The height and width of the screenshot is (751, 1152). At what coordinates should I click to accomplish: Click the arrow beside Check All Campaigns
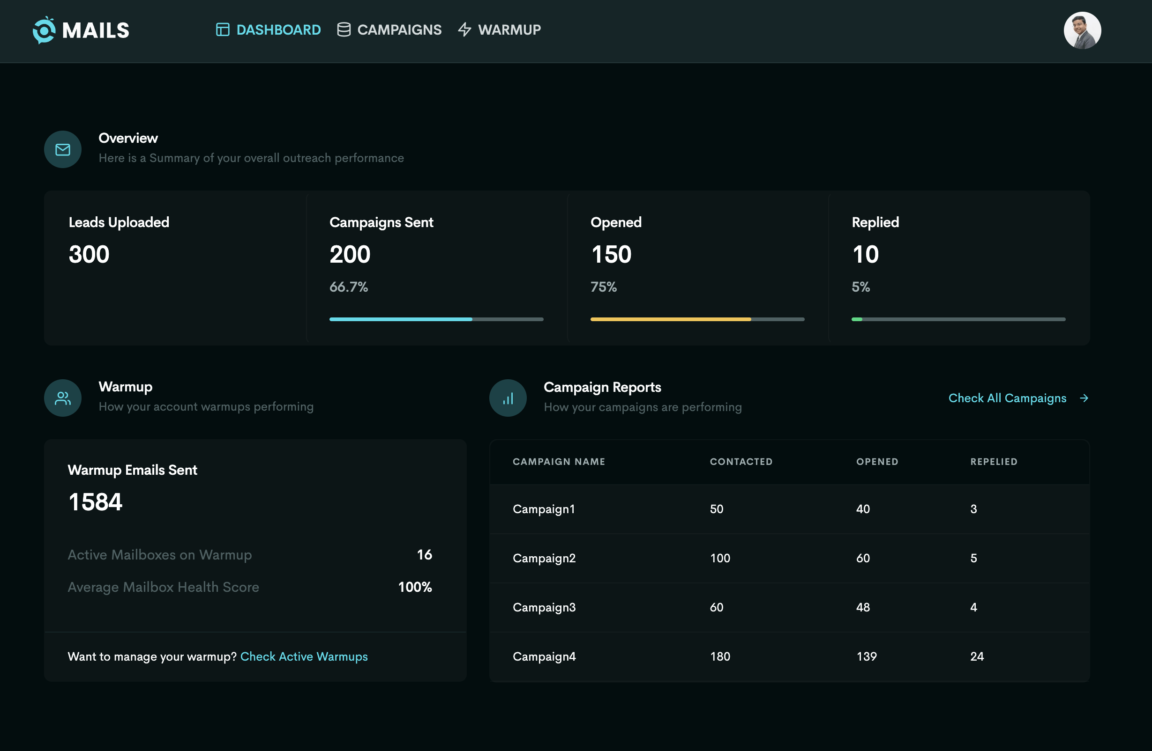[x=1084, y=398]
